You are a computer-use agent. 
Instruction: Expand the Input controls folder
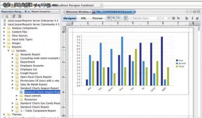[17, 96]
